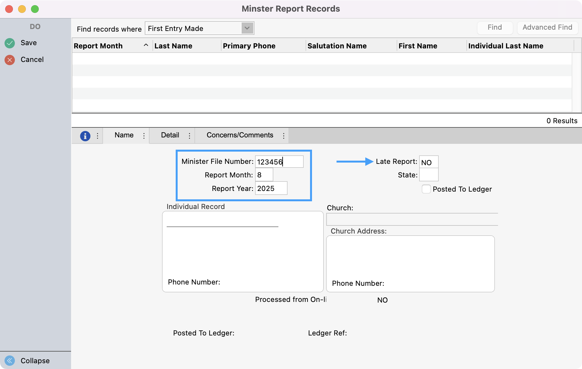Click the sort arrow on Report Month column

coord(146,45)
